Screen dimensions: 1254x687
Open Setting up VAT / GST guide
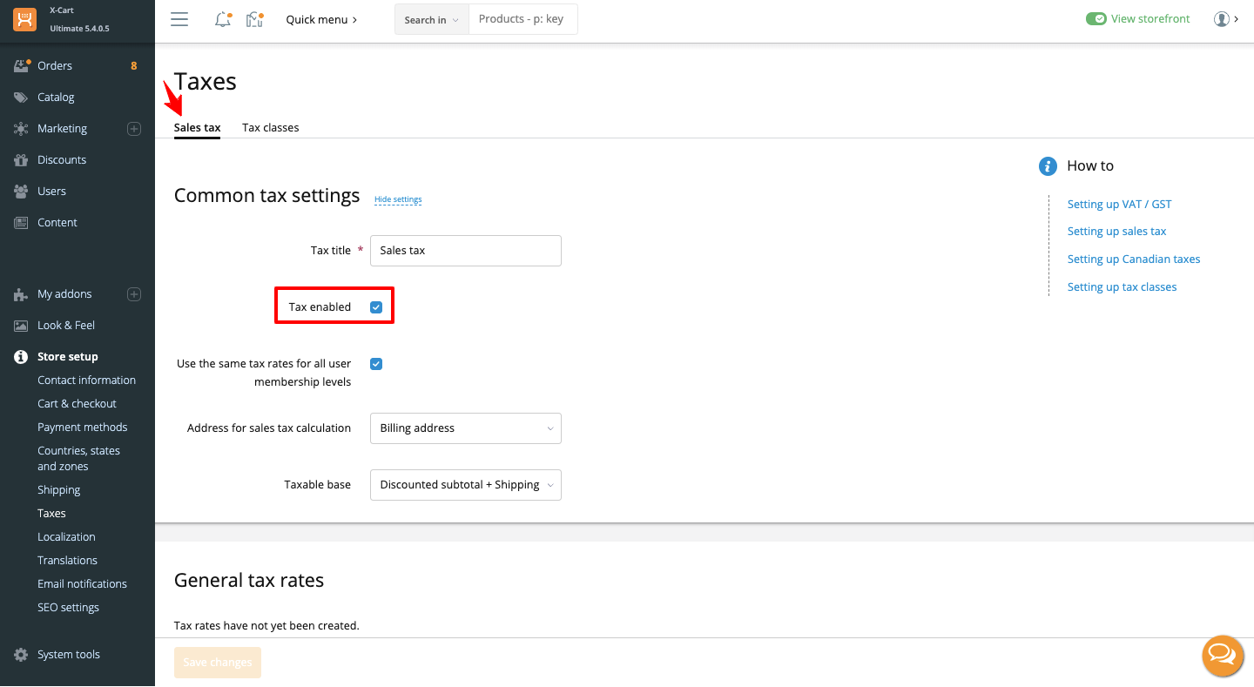pos(1119,205)
